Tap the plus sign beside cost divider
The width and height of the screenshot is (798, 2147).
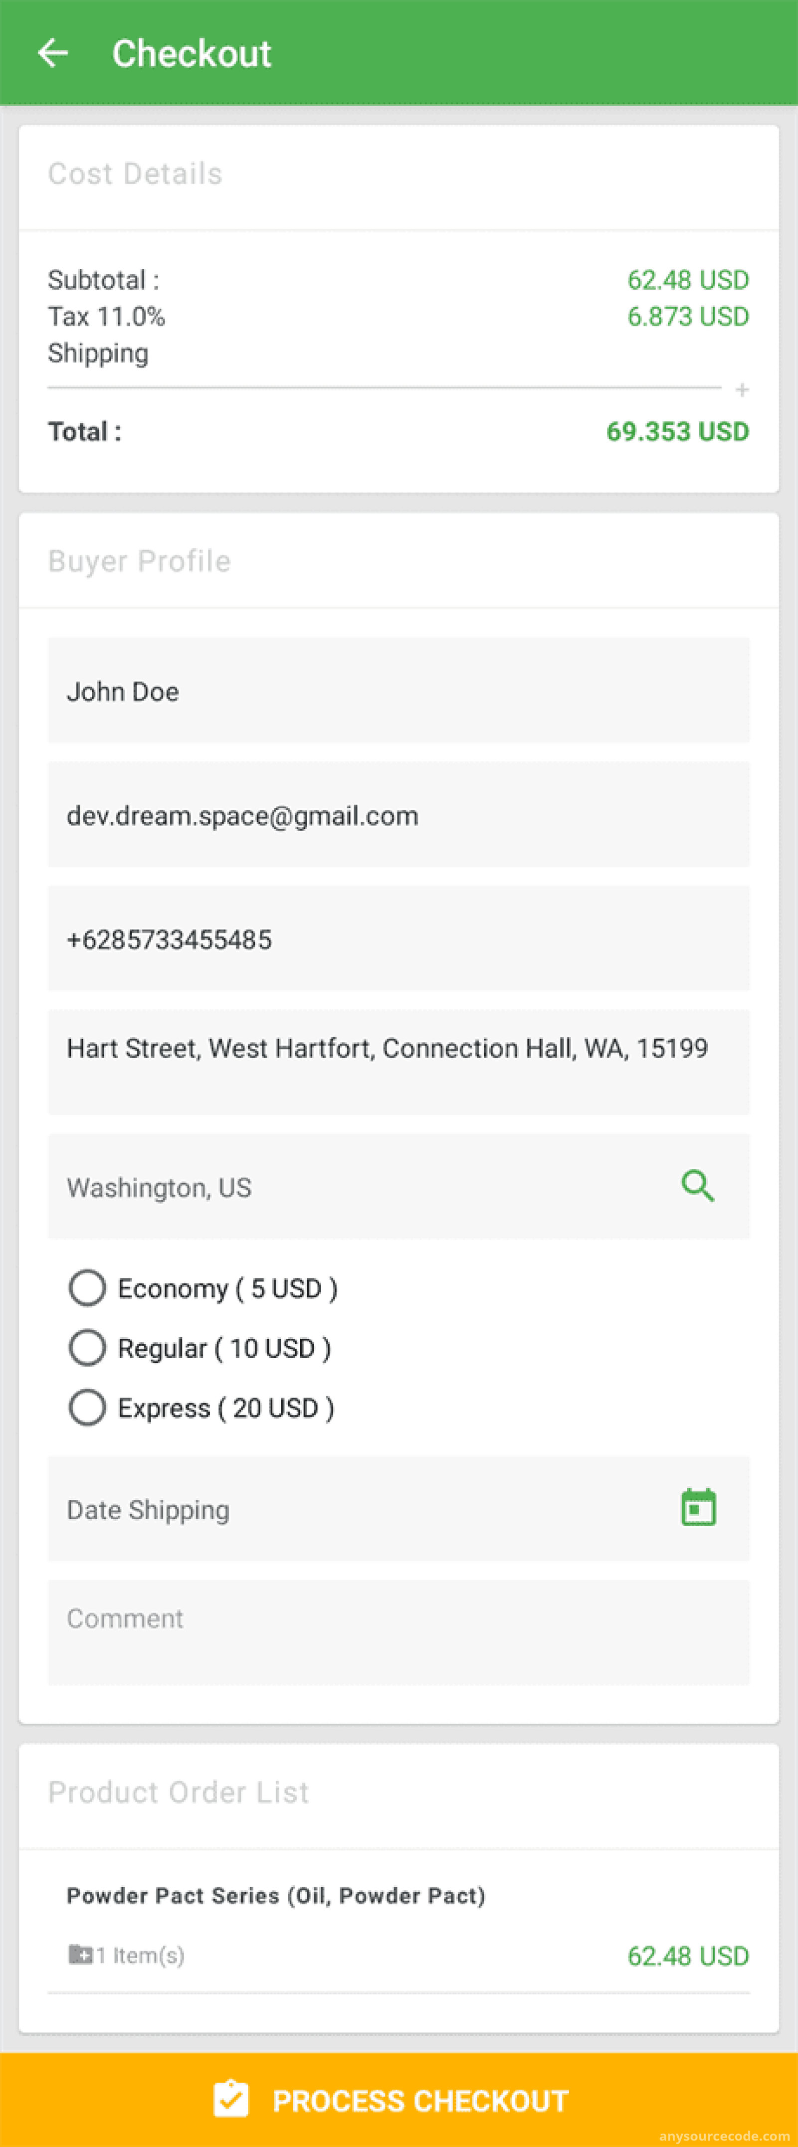pos(742,389)
